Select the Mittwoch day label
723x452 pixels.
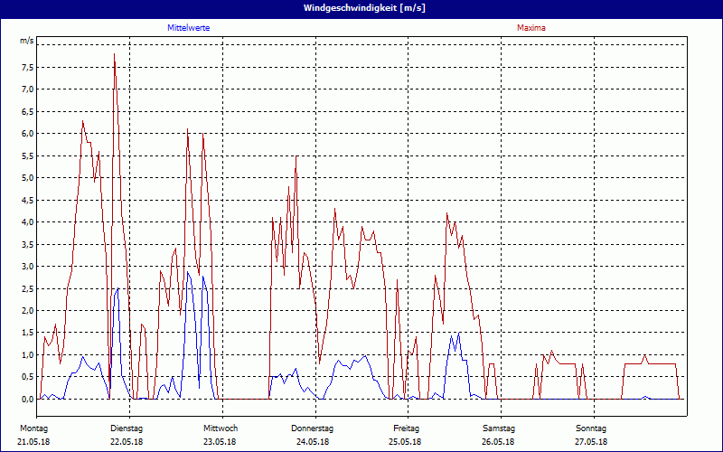[x=220, y=428]
